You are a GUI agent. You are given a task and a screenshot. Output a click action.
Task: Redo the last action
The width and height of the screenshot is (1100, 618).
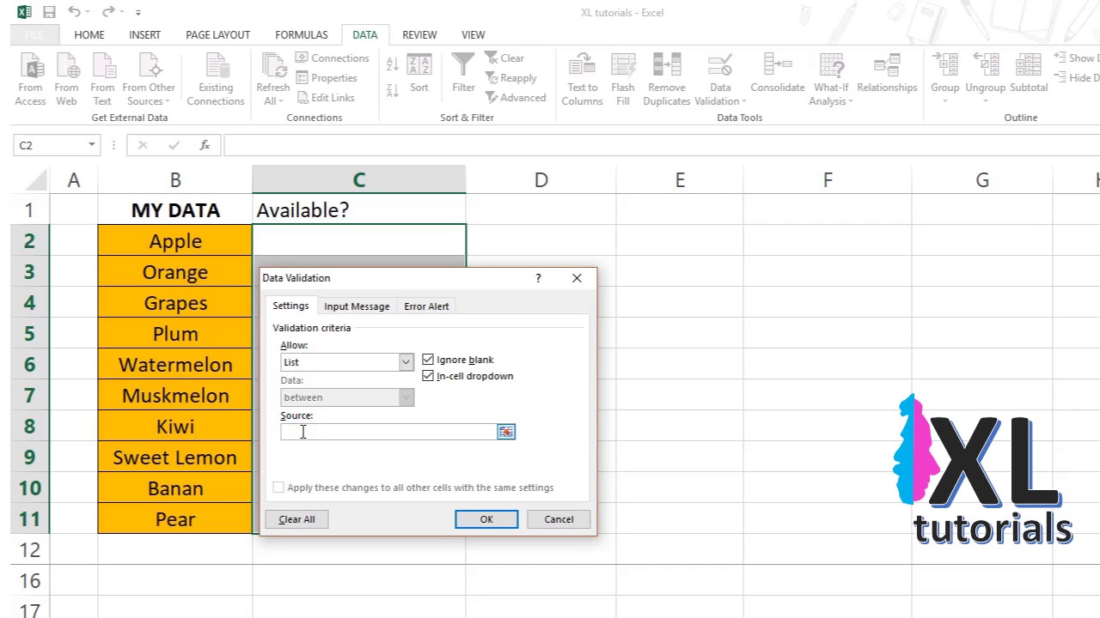(107, 12)
